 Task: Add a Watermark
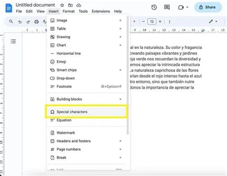point(86,133)
